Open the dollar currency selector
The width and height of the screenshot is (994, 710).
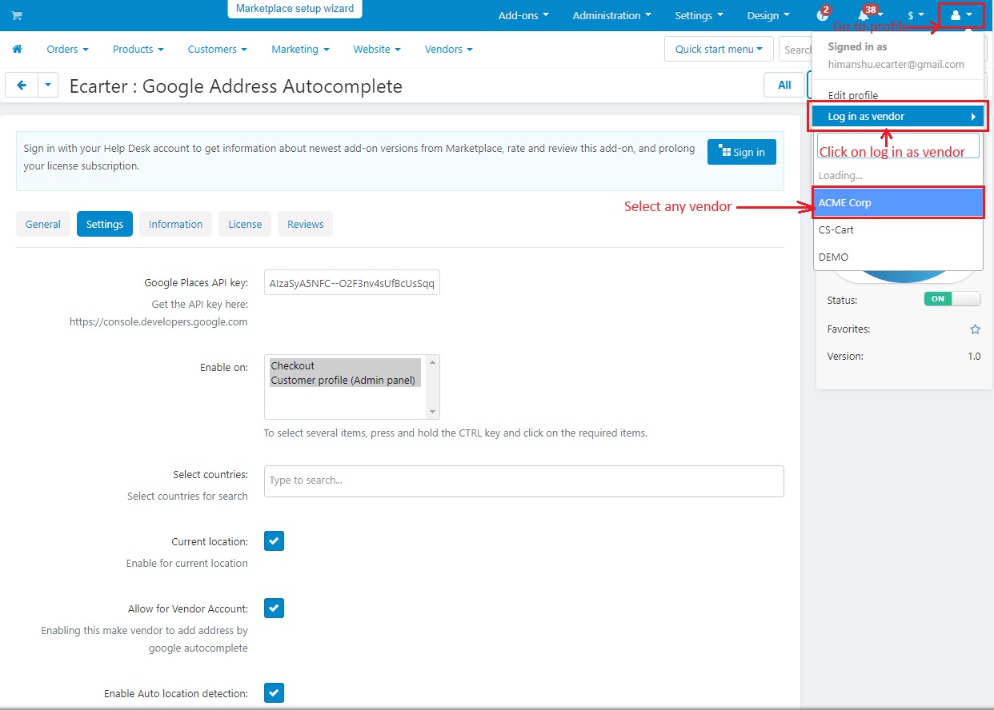(916, 15)
